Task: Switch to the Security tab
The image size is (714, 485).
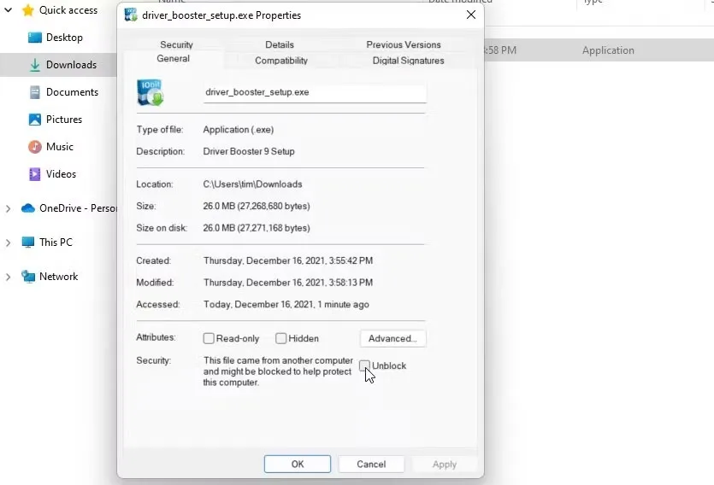Action: (x=176, y=44)
